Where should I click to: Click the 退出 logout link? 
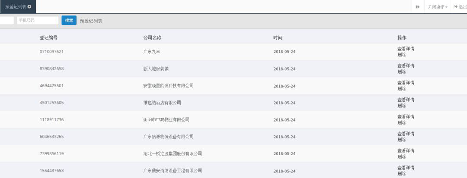tap(460, 7)
